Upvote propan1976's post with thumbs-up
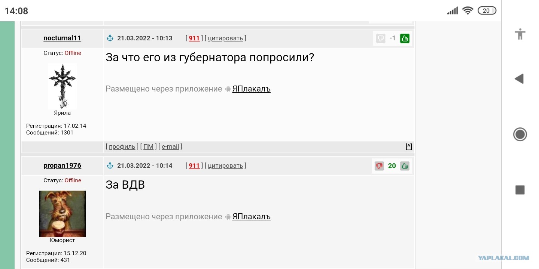This screenshot has height=269, width=539. click(404, 166)
